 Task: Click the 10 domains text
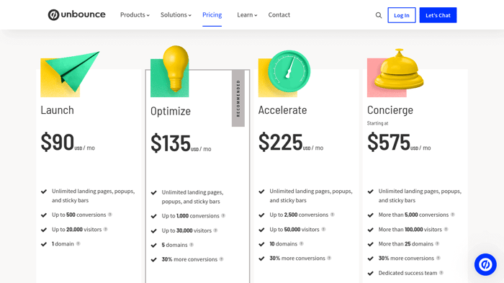[283, 244]
